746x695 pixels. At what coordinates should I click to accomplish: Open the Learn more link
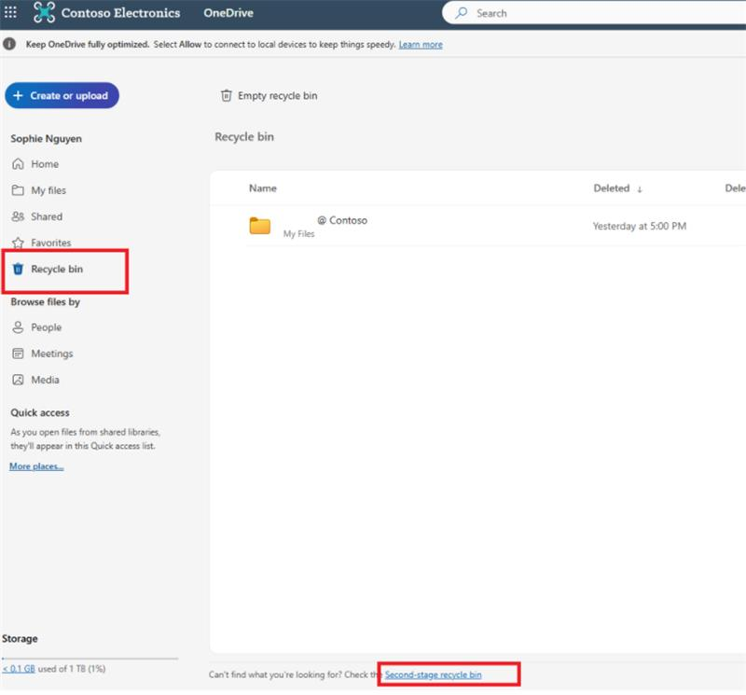(x=421, y=44)
